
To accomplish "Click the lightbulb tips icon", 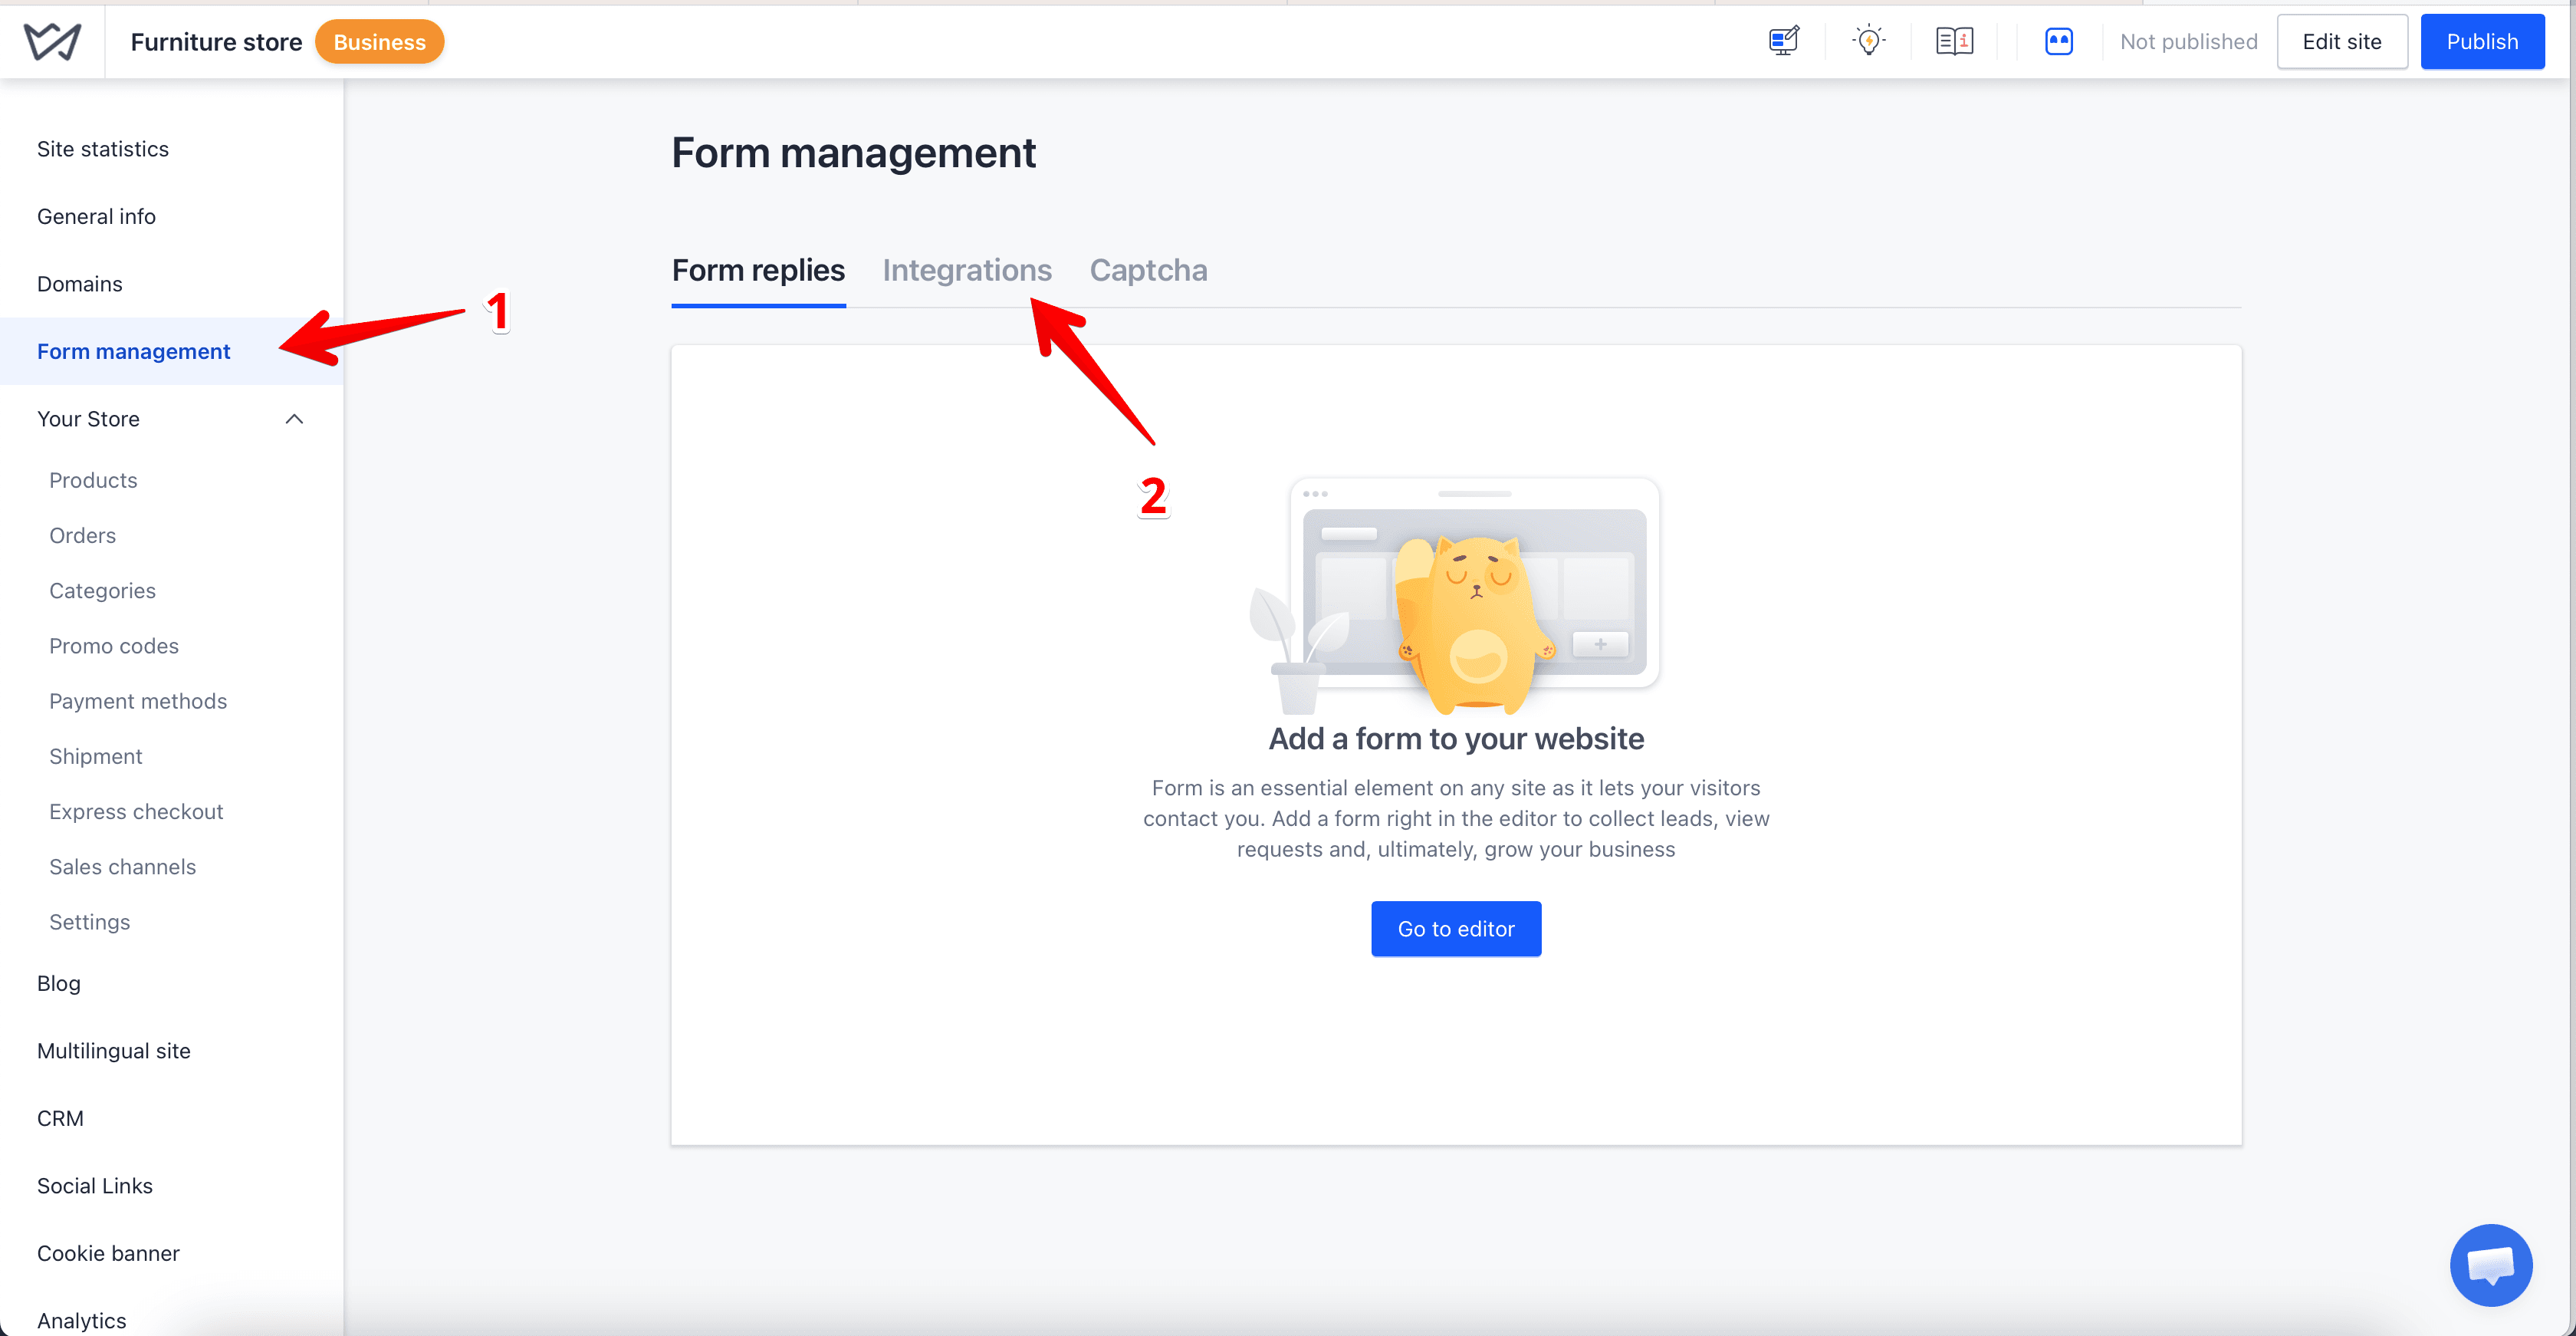I will pos(1868,41).
